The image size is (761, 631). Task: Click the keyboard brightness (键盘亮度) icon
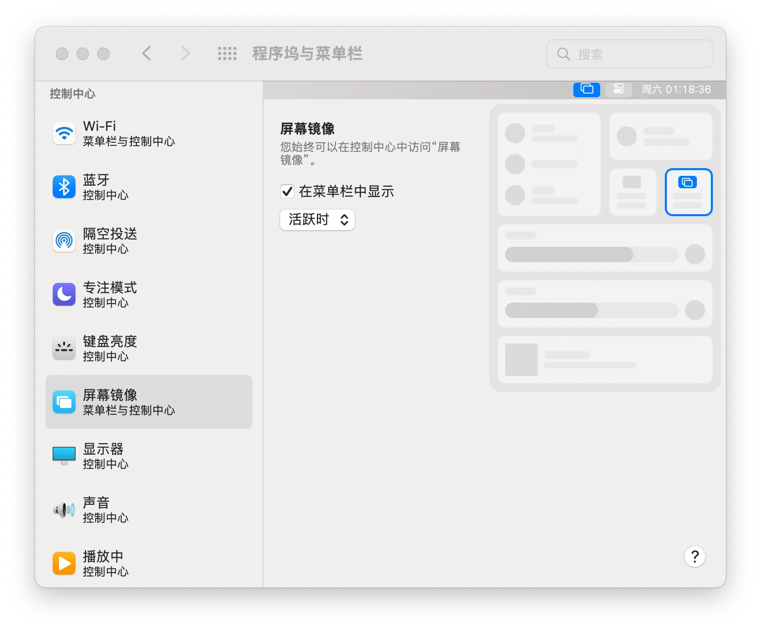coord(64,349)
